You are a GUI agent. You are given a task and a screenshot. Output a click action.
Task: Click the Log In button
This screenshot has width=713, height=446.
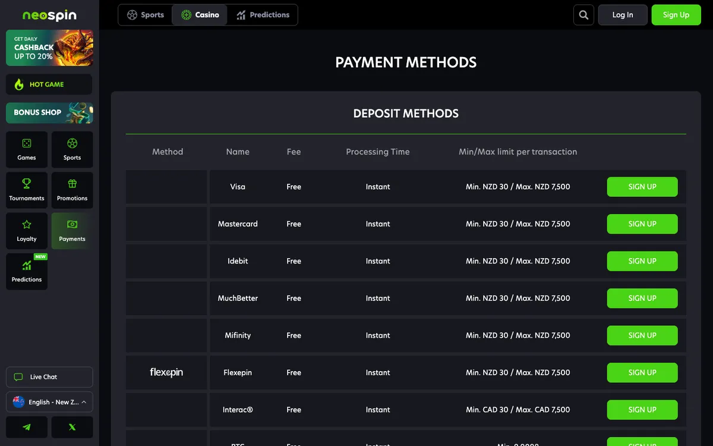click(x=623, y=15)
